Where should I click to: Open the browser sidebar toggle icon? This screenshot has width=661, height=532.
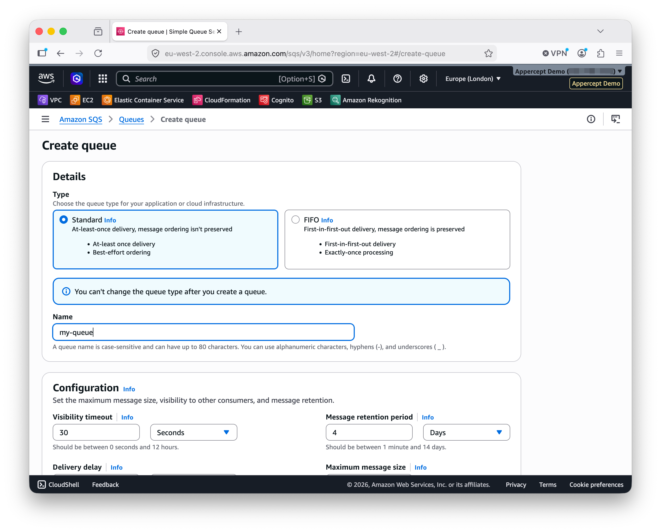42,53
